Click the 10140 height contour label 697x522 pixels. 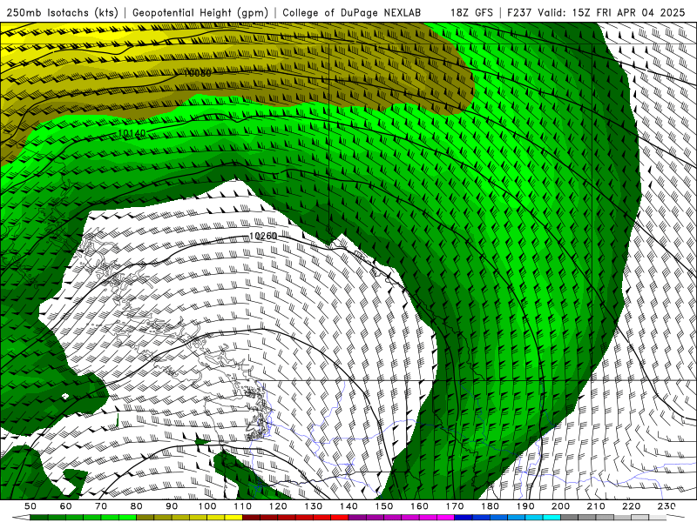[x=132, y=133]
